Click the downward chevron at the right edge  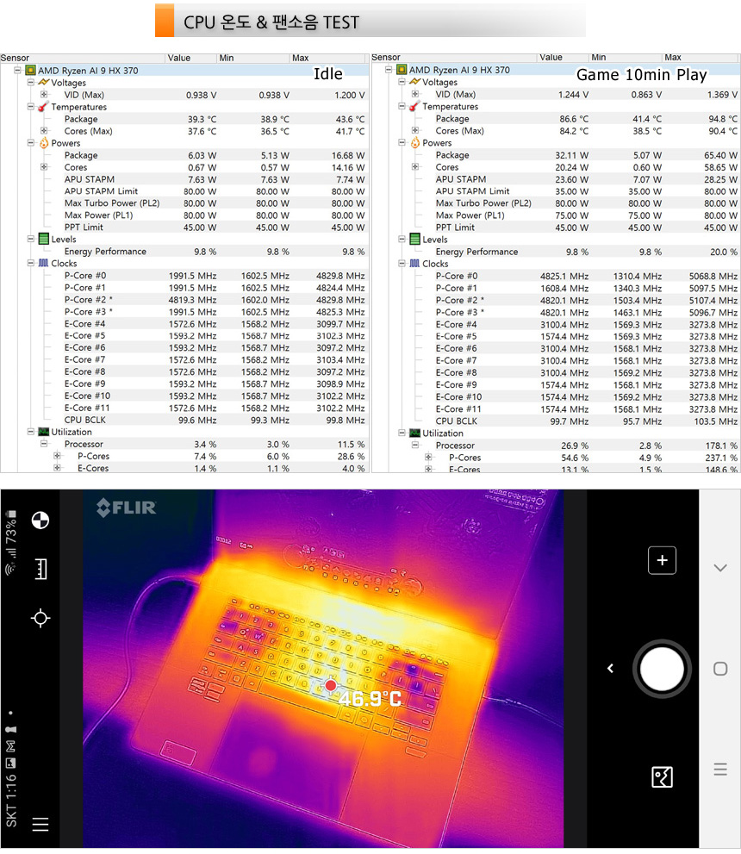click(720, 568)
